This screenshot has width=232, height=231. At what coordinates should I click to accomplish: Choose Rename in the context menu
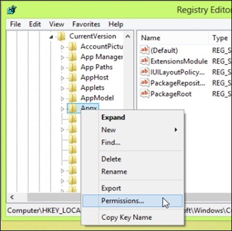click(x=133, y=172)
